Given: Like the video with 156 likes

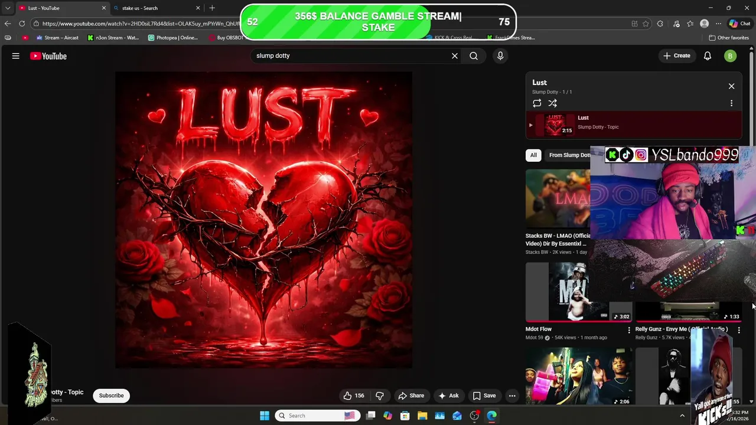Looking at the screenshot, I should (x=353, y=395).
